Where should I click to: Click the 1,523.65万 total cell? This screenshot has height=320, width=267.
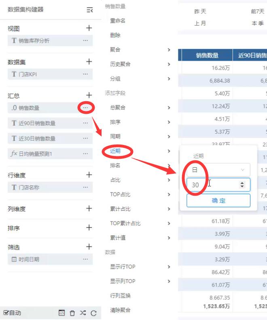tap(216, 306)
